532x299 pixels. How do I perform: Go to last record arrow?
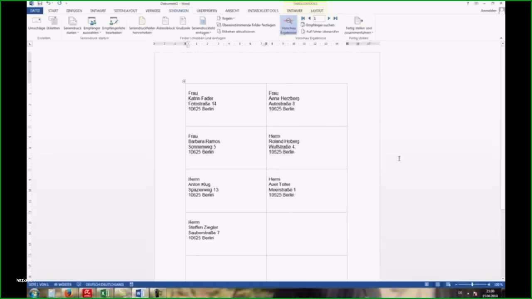point(335,18)
